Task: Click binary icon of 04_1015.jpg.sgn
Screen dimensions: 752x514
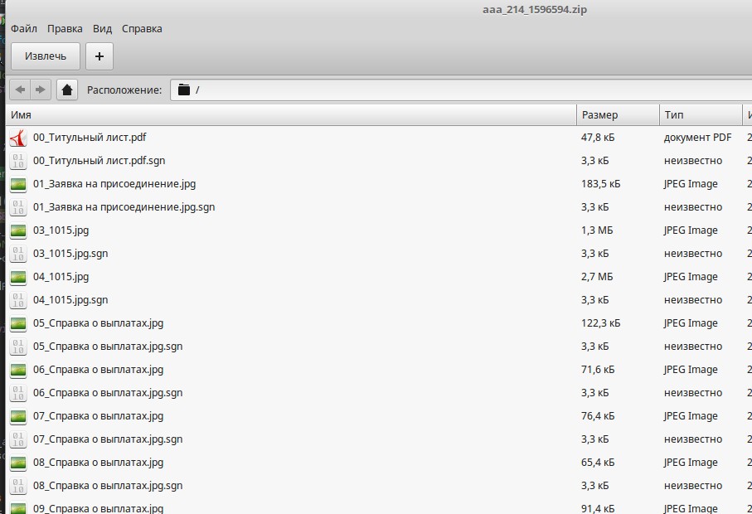Action: (x=18, y=300)
